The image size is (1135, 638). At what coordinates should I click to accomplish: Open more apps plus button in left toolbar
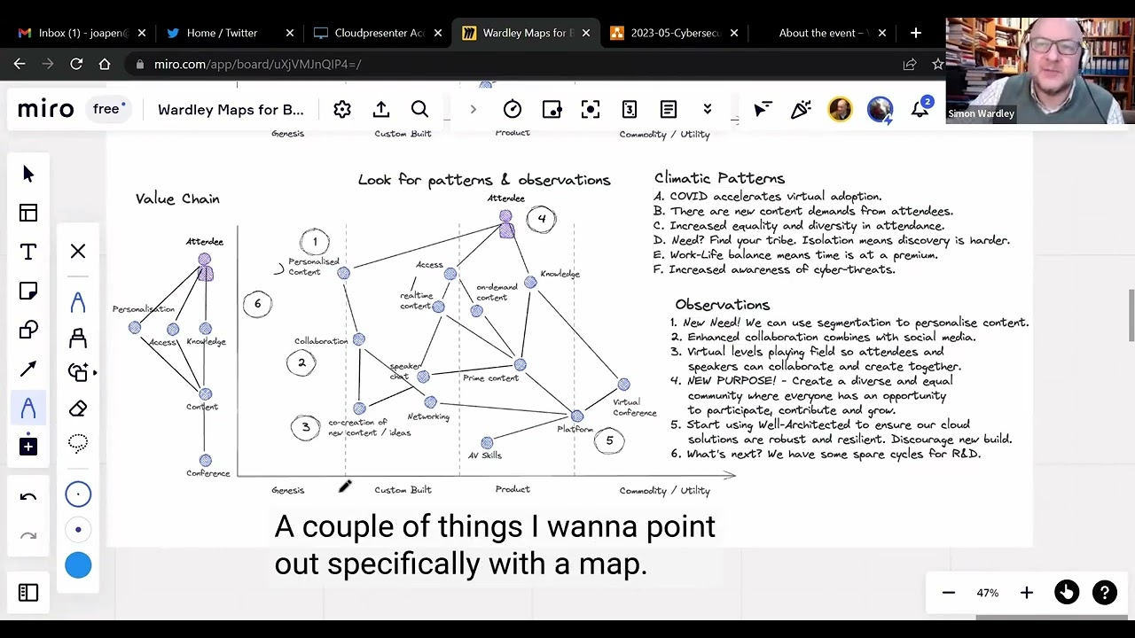28,447
